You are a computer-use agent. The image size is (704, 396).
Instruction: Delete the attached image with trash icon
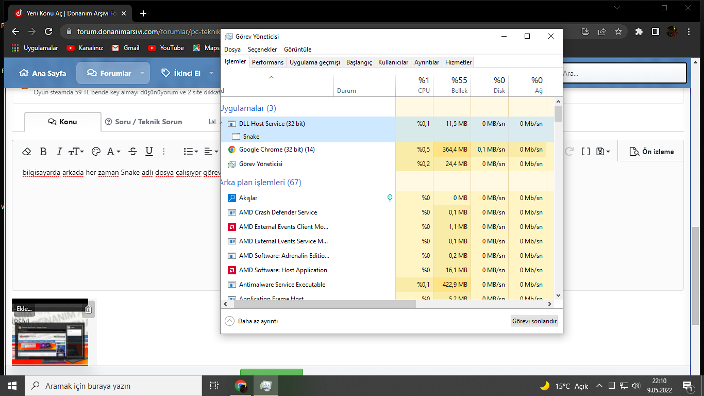(88, 309)
